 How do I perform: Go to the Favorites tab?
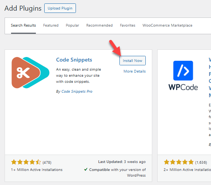(x=127, y=25)
